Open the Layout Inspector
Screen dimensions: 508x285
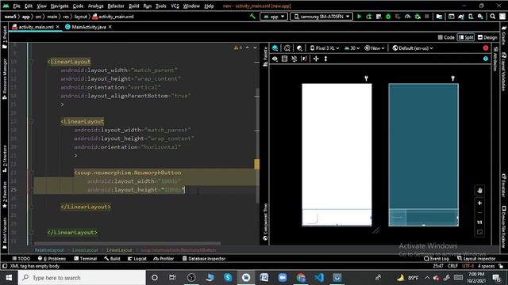point(476,259)
